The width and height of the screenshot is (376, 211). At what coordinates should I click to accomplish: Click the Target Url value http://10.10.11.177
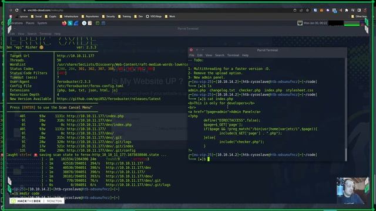[76, 56]
